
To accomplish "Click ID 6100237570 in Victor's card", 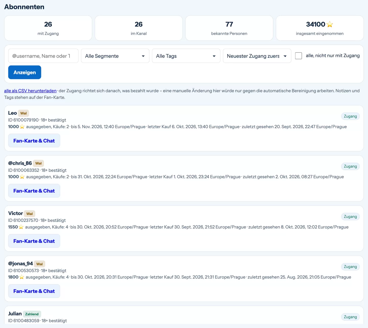I will [x=23, y=220].
